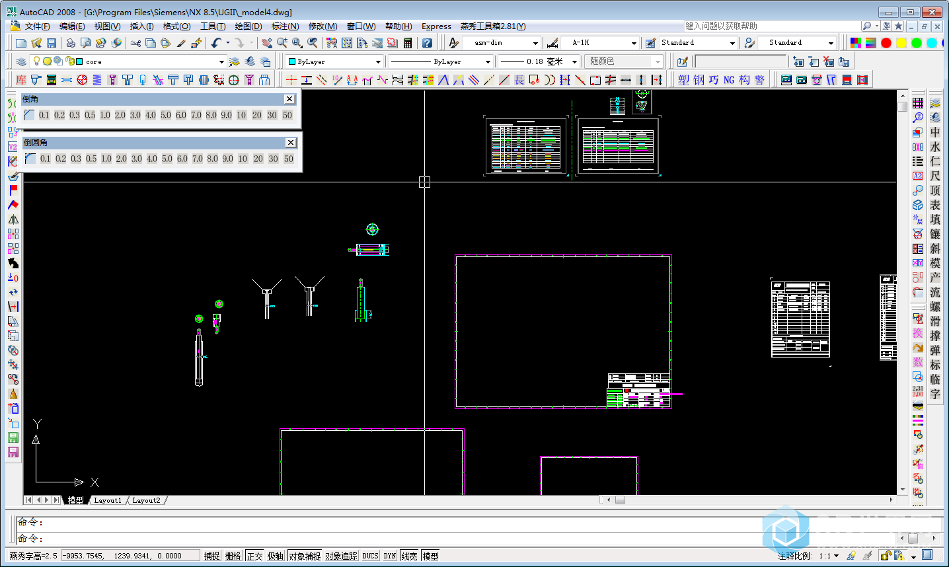Open Layer Properties Manager icon
The height and width of the screenshot is (567, 949).
coord(21,61)
